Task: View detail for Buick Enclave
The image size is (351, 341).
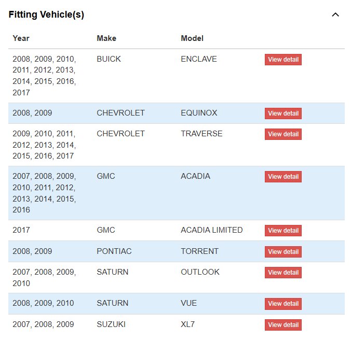Action: (x=283, y=60)
